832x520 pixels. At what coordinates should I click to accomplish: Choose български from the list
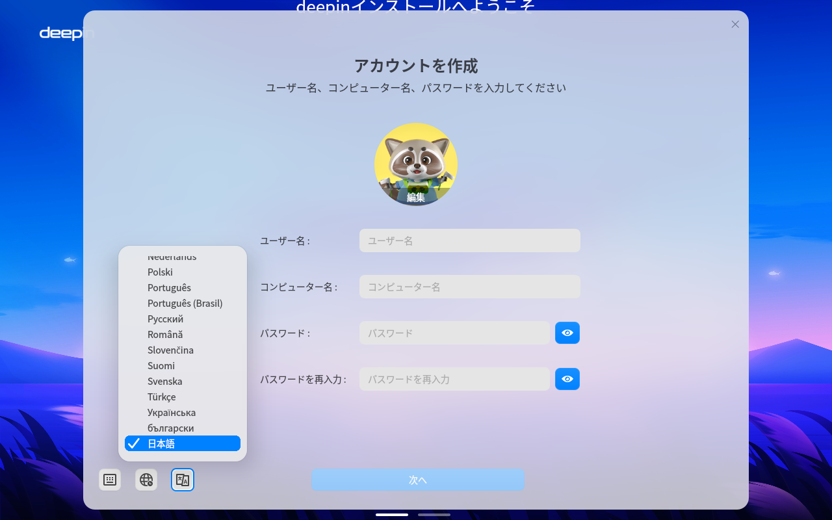(x=183, y=428)
